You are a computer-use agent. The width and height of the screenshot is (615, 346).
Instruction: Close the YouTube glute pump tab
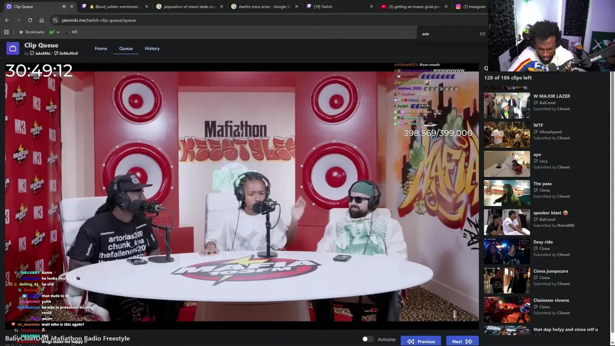[446, 7]
